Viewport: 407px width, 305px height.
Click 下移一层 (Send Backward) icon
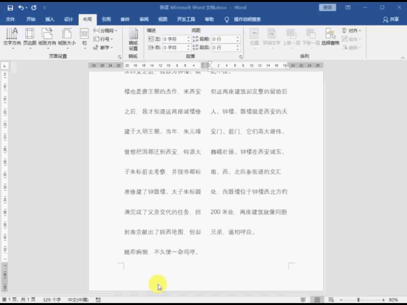pyautogui.click(x=311, y=38)
